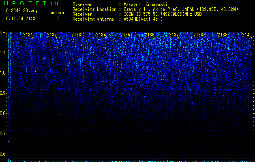Select the file name 1012042130.png
Image resolution: width=255 pixels, height=162 pixels.
point(21,11)
